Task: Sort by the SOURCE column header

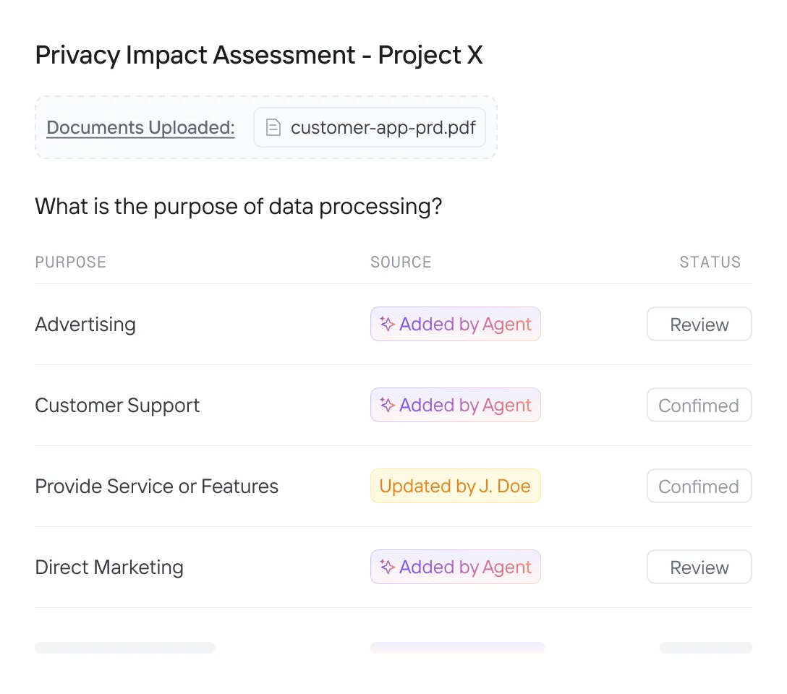Action: (401, 262)
